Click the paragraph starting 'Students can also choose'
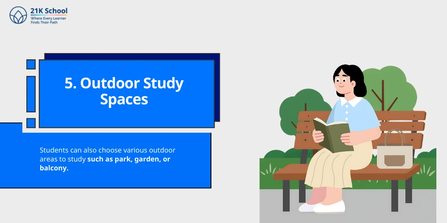The height and width of the screenshot is (223, 447). pyautogui.click(x=107, y=159)
